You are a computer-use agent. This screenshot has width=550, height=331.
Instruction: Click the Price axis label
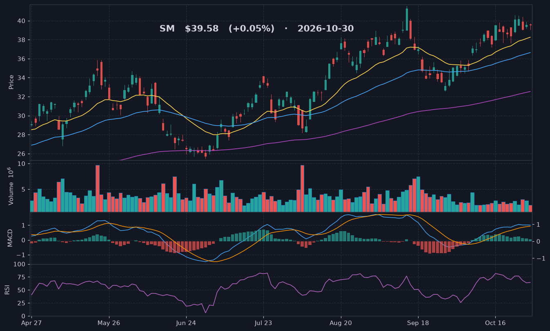11,82
